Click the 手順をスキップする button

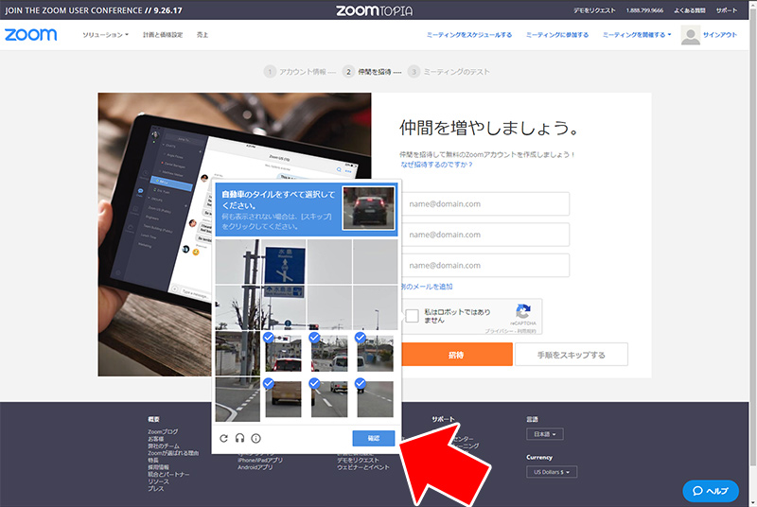coord(572,354)
